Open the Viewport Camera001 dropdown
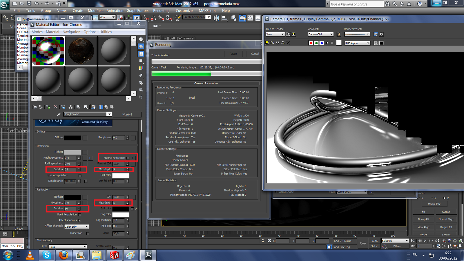The image size is (464, 261). (x=320, y=34)
